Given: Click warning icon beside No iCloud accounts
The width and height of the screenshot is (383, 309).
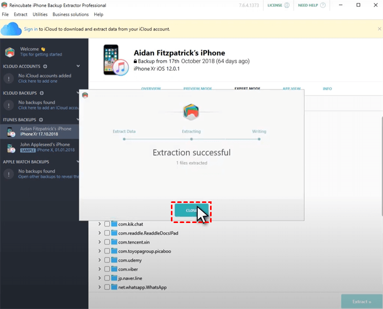Looking at the screenshot, I should point(9,79).
